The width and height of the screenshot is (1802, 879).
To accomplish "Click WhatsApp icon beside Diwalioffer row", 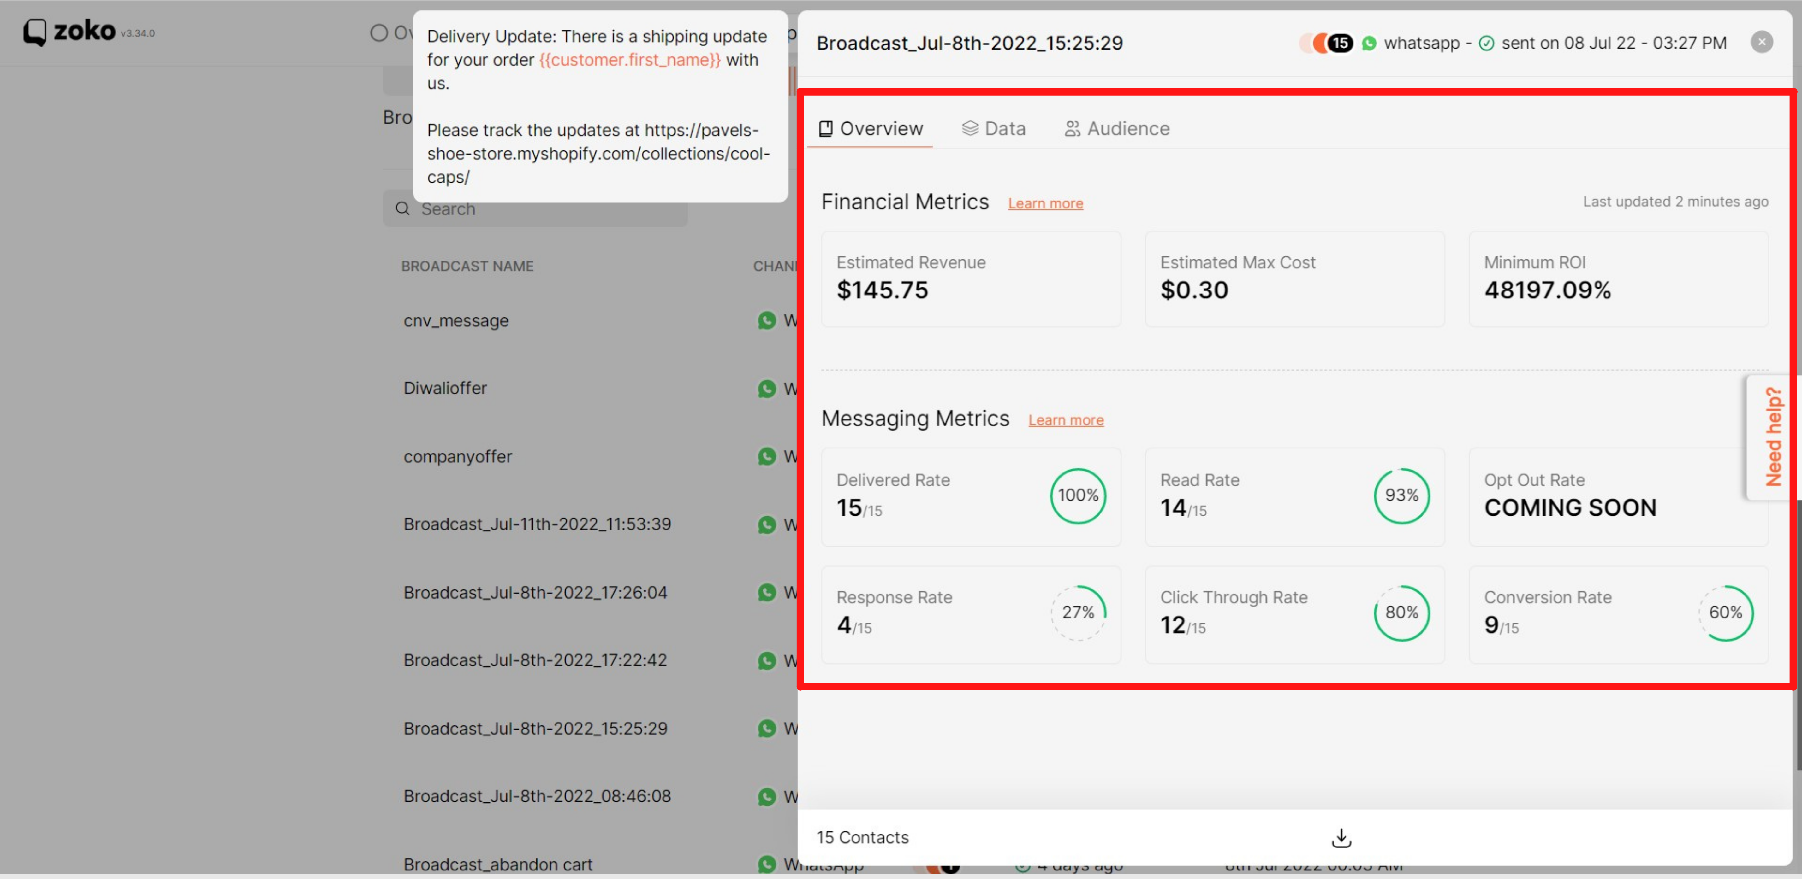I will tap(767, 389).
